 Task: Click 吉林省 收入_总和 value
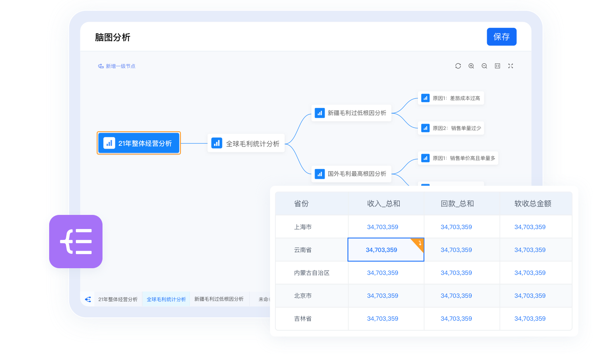[382, 318]
